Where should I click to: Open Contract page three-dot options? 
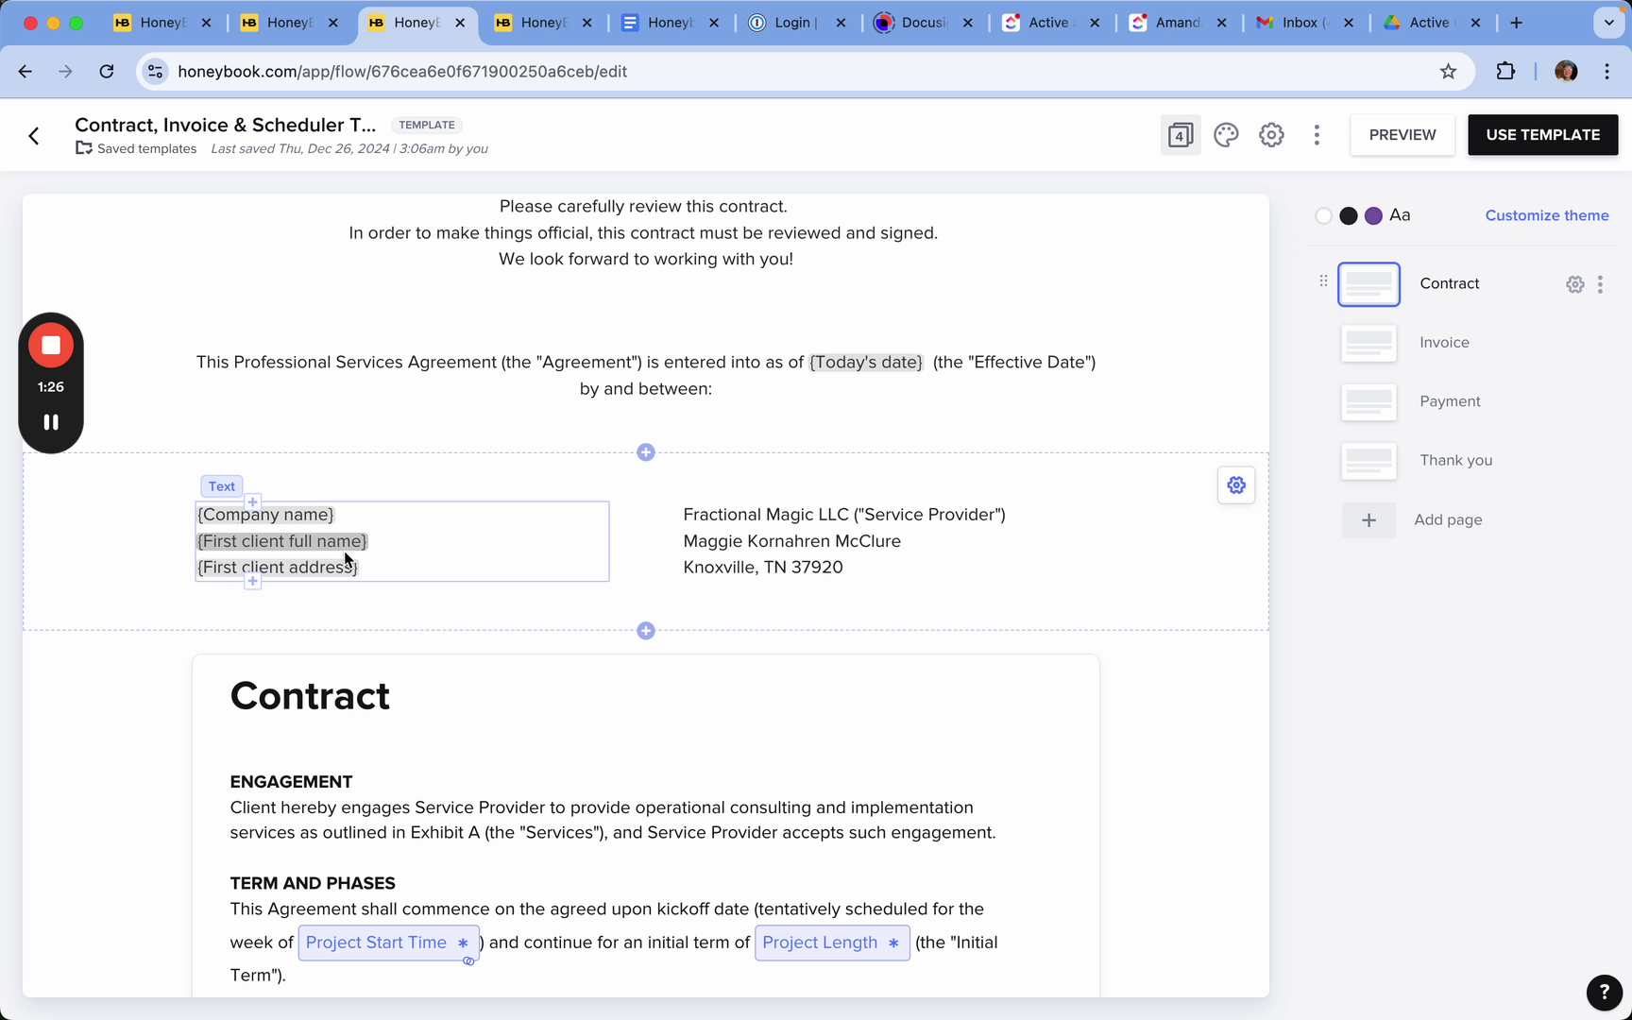(x=1600, y=284)
